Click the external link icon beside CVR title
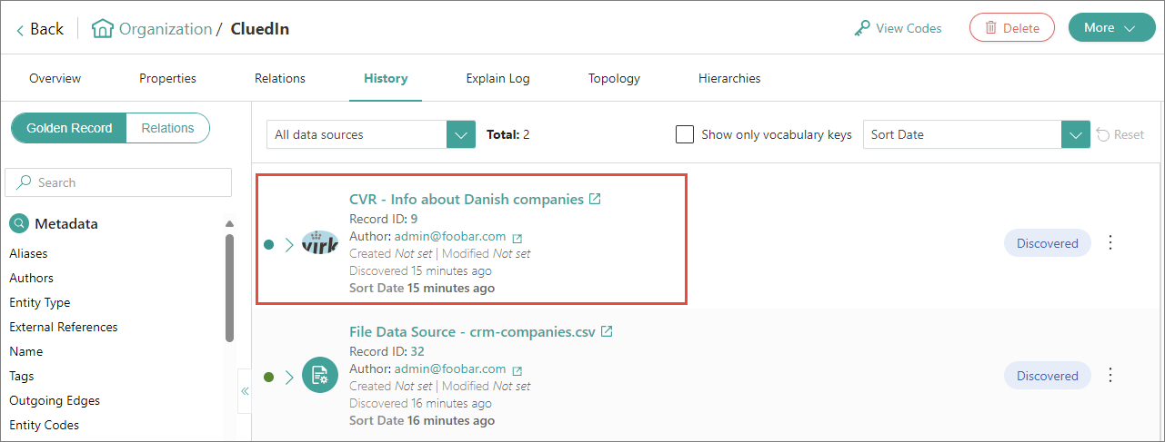 coord(595,199)
